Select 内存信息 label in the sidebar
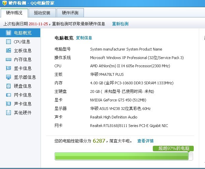 (x=23, y=59)
